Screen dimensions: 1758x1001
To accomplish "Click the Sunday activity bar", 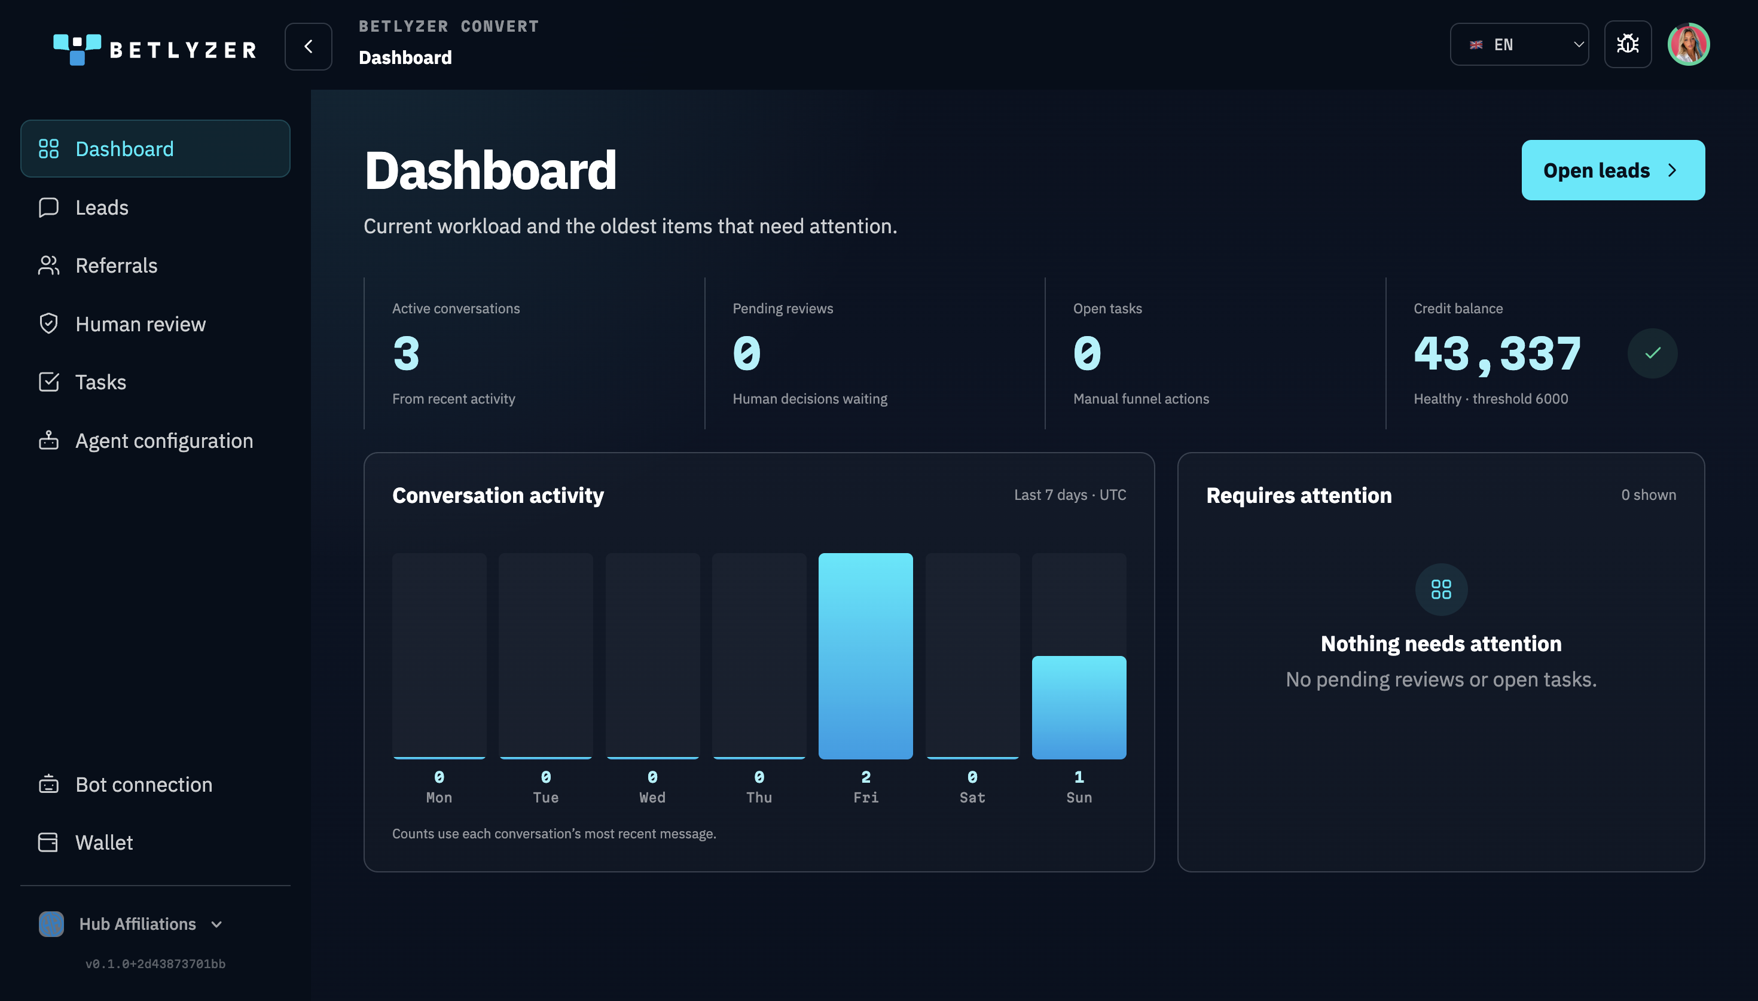I will [x=1079, y=707].
